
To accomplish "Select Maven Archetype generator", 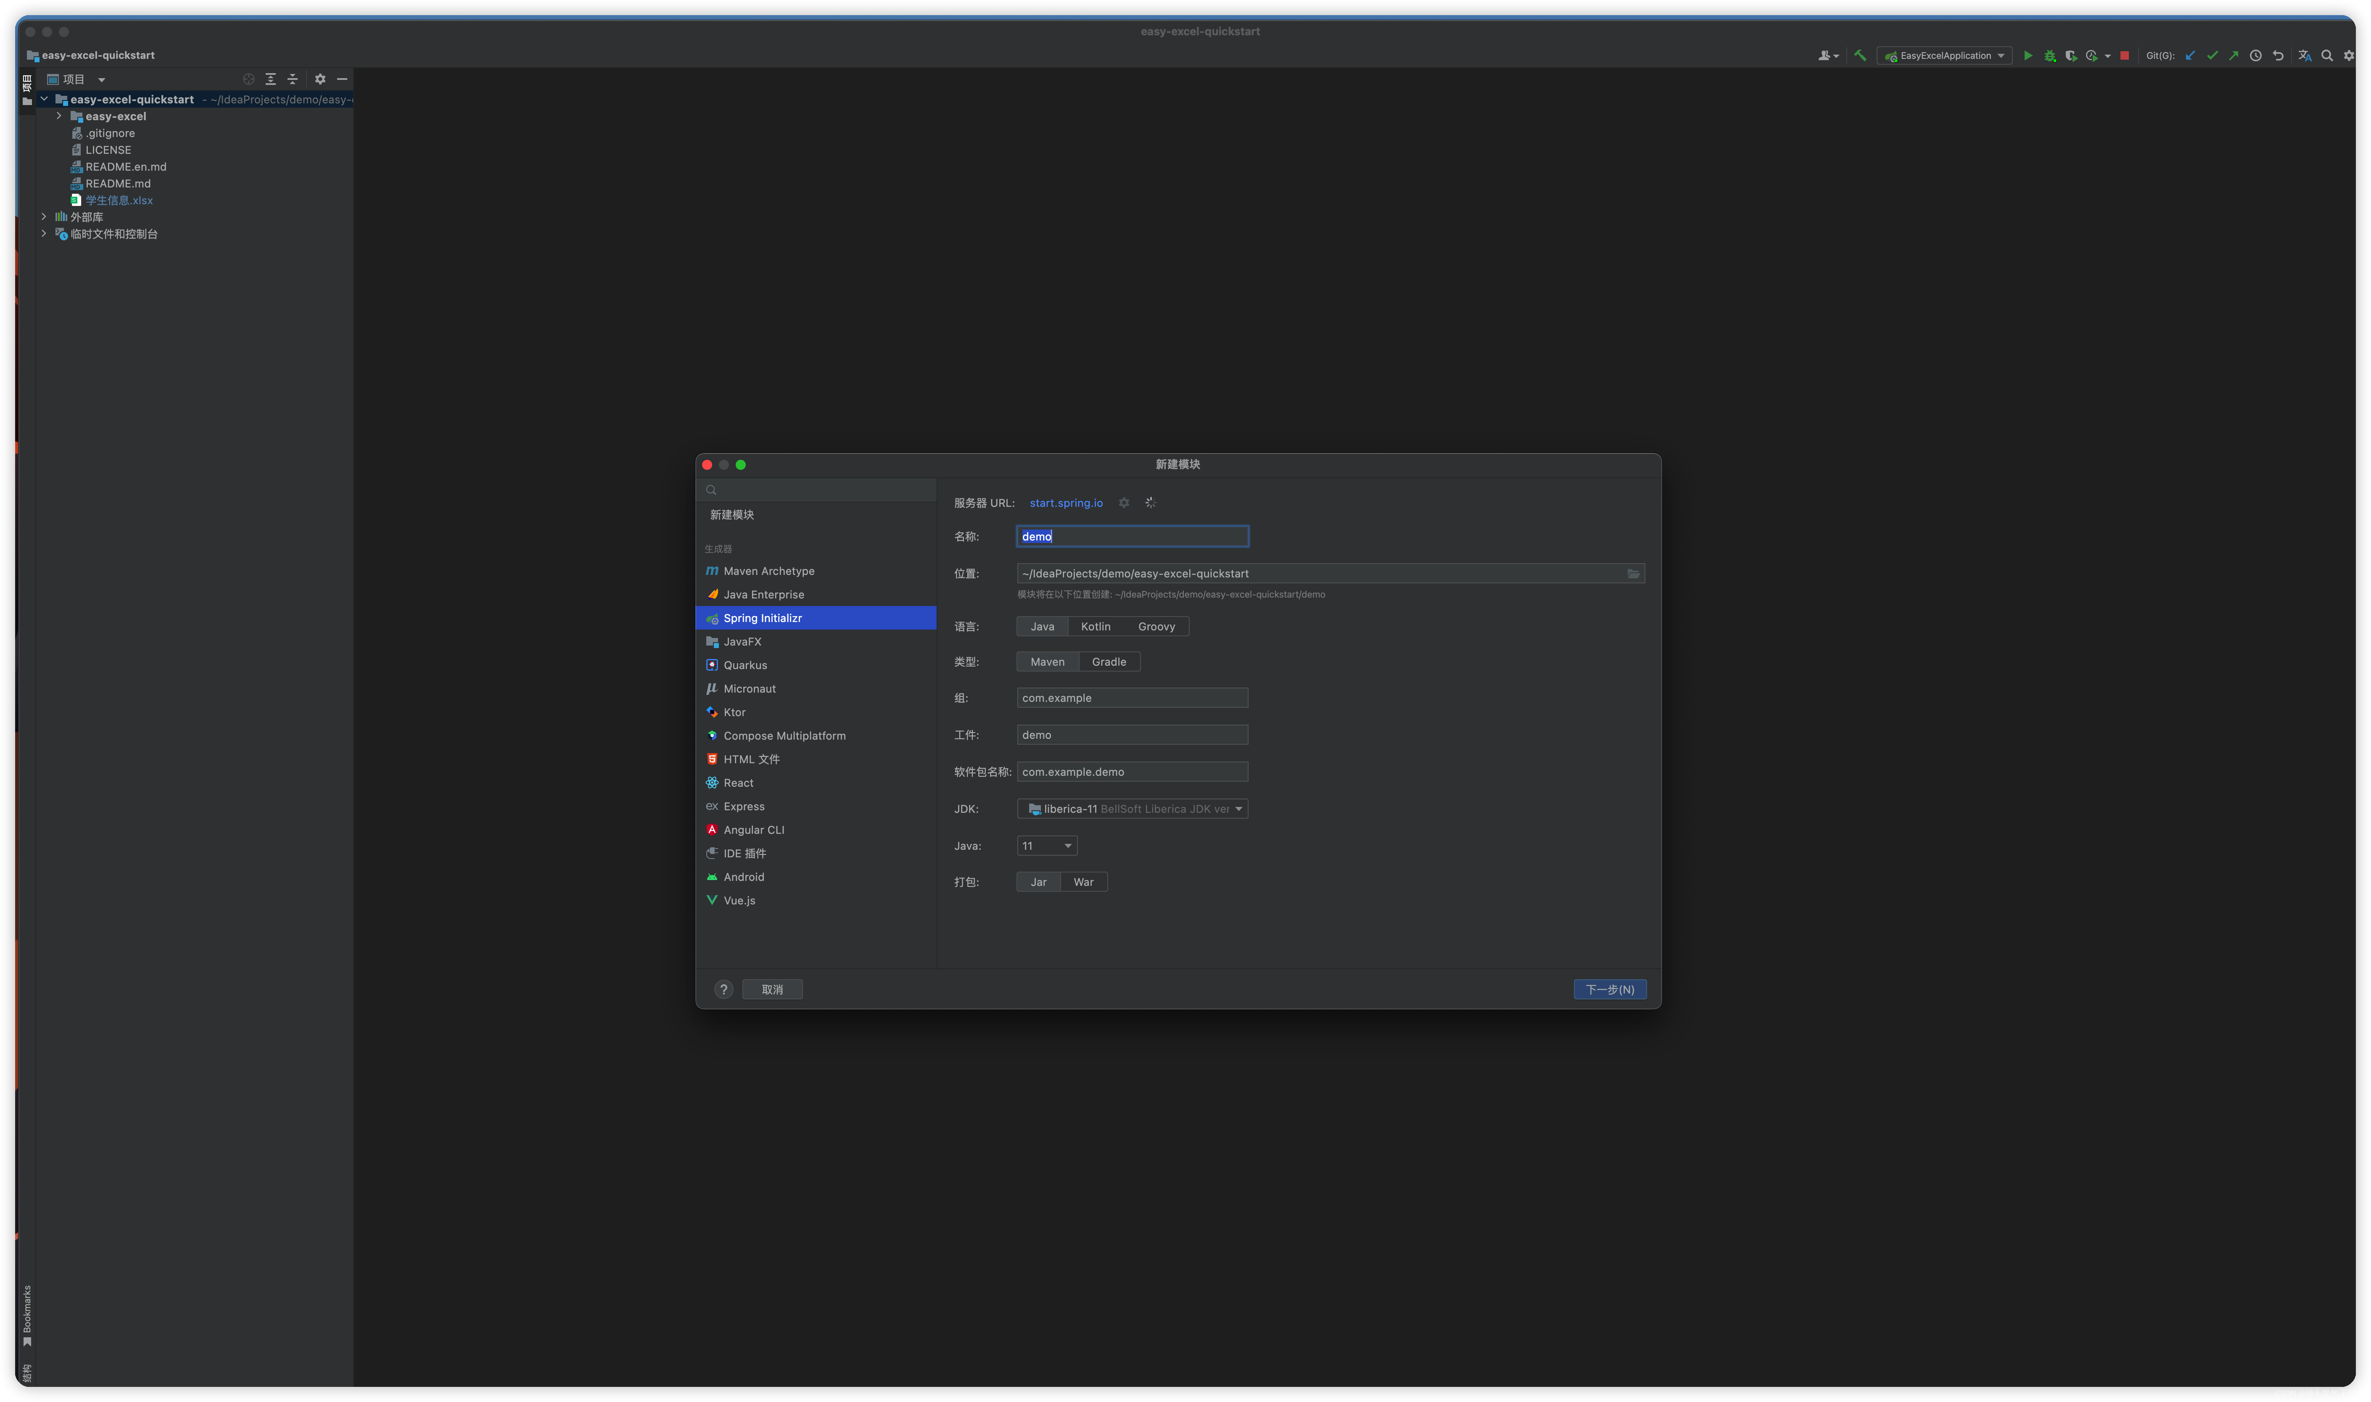I will point(816,571).
